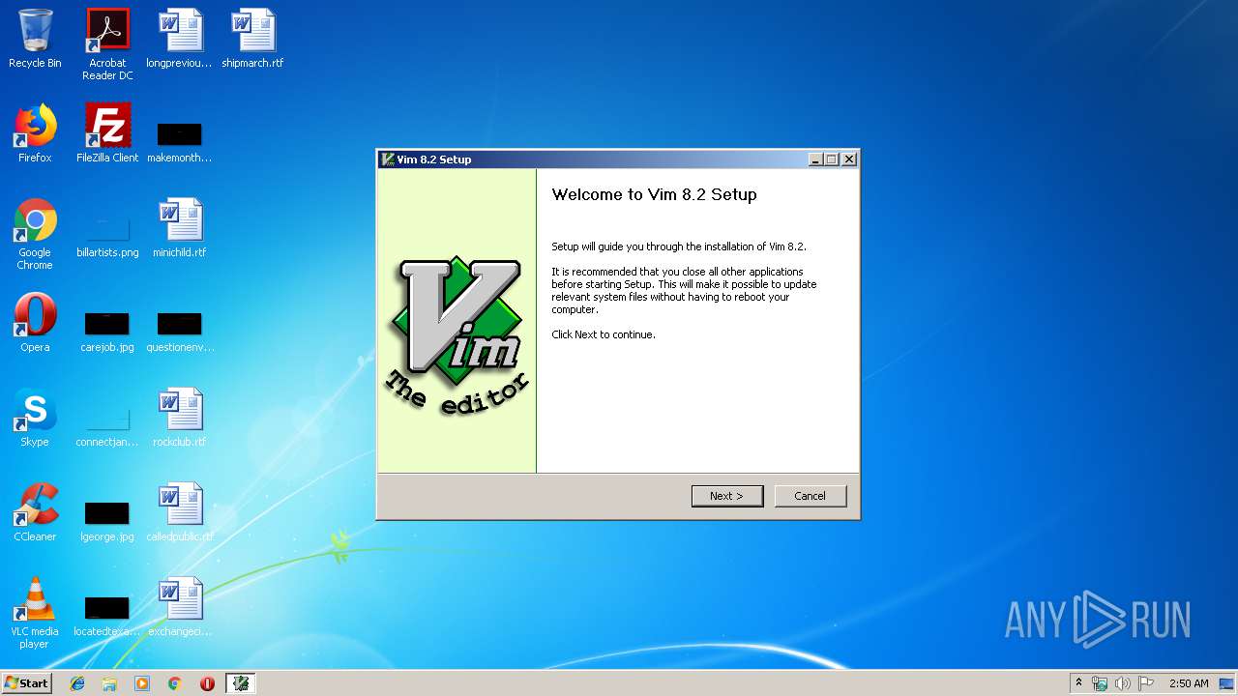Select the Skype desktop shortcut
This screenshot has height=696, width=1238.
click(x=35, y=418)
